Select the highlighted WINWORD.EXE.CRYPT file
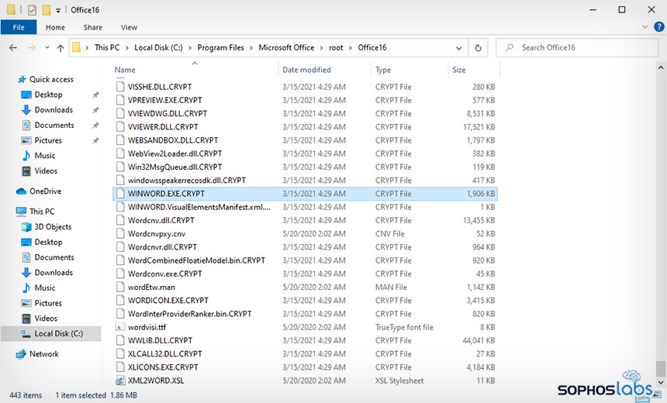This screenshot has width=667, height=403. (x=305, y=194)
